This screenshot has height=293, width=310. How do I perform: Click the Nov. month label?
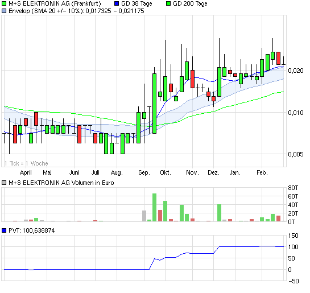pyautogui.click(x=192, y=172)
